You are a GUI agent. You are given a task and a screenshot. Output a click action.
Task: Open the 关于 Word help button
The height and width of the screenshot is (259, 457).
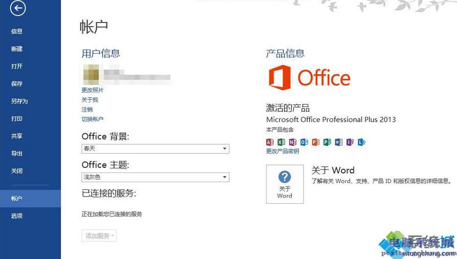(x=285, y=184)
